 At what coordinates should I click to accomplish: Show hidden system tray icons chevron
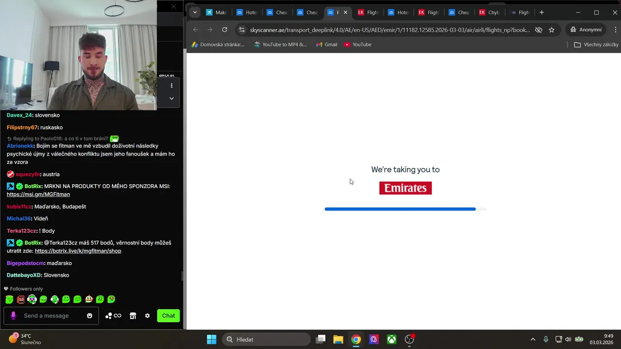coord(533,339)
